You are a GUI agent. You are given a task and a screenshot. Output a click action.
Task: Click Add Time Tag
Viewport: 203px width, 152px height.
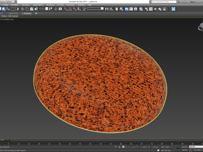pyautogui.click(x=166, y=150)
